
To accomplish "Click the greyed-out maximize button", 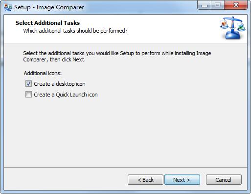I will tap(218, 5).
